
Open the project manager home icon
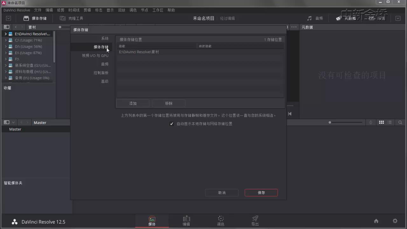point(376,221)
